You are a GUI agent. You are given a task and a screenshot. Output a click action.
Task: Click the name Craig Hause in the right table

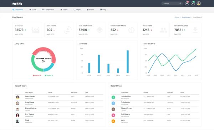125,102
